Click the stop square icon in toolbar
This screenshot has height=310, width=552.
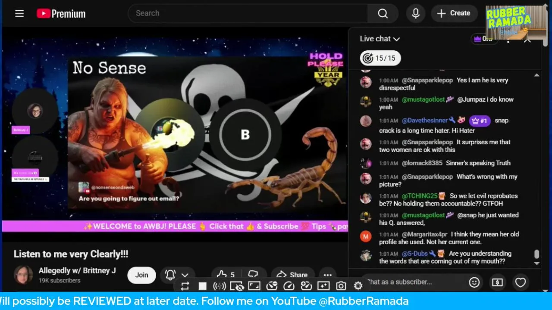pyautogui.click(x=202, y=286)
